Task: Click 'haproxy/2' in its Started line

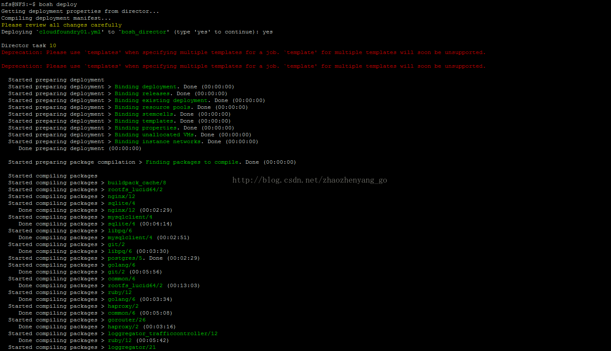Action: (123, 306)
